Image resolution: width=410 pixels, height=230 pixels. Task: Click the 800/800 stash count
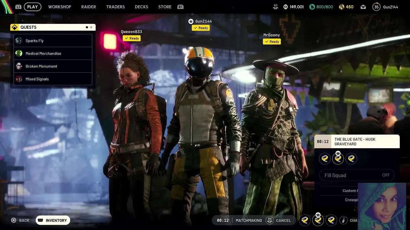pyautogui.click(x=325, y=7)
